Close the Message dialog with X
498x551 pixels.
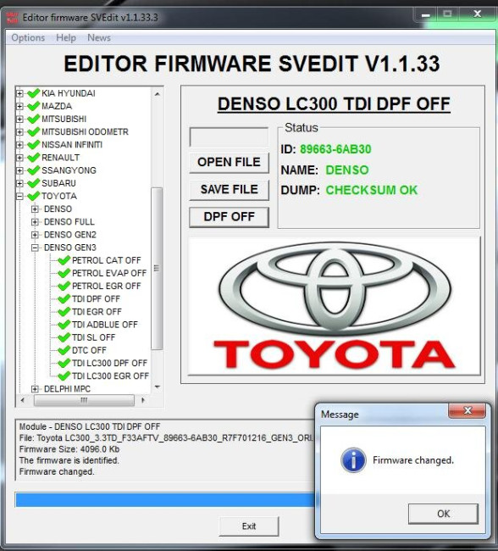pos(468,410)
